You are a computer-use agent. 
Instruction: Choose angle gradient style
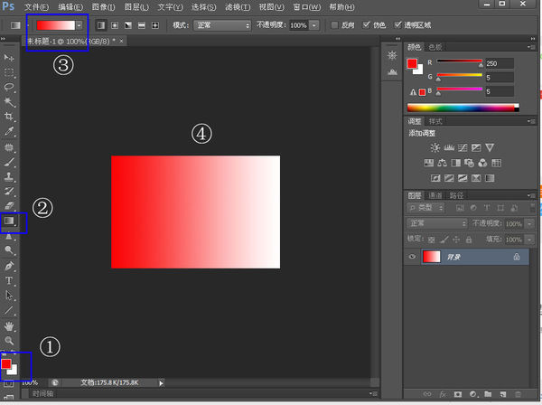(x=128, y=25)
